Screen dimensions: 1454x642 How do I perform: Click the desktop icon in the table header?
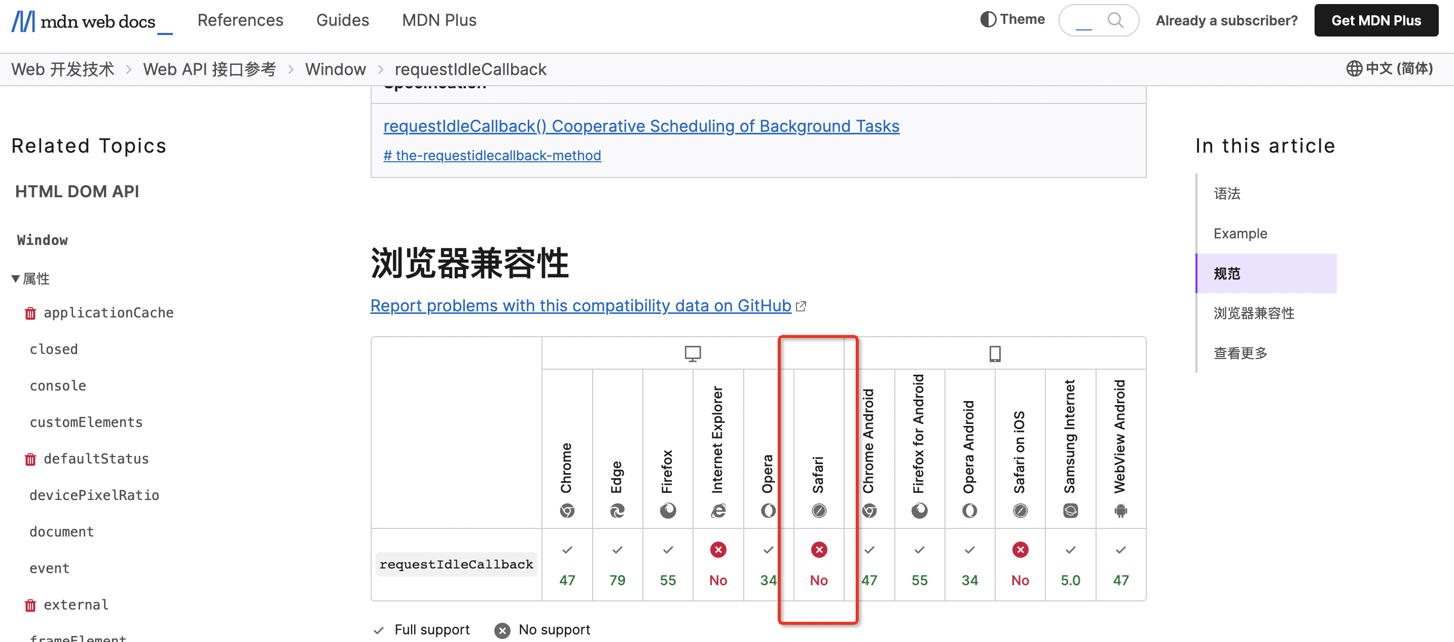pyautogui.click(x=692, y=353)
